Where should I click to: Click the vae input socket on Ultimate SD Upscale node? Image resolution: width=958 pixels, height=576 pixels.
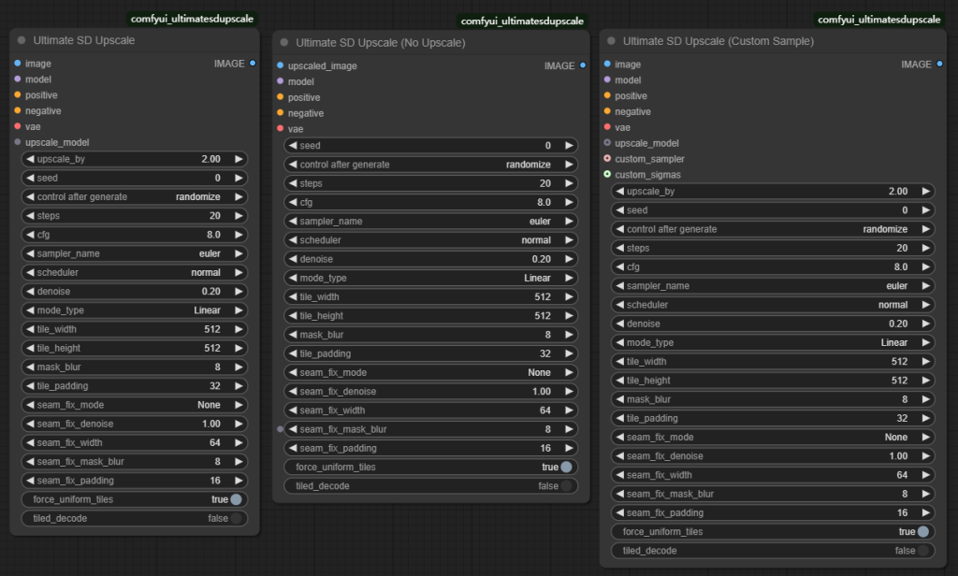coord(17,126)
